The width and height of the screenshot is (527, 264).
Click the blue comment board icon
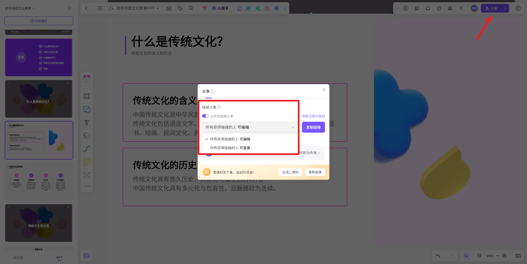point(276,8)
